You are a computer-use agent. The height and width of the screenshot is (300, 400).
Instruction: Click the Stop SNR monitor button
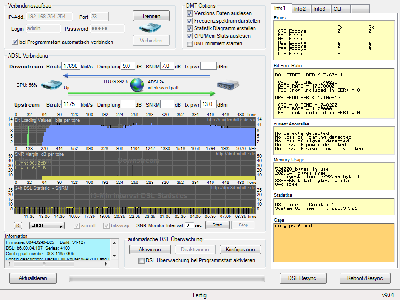coord(243,225)
